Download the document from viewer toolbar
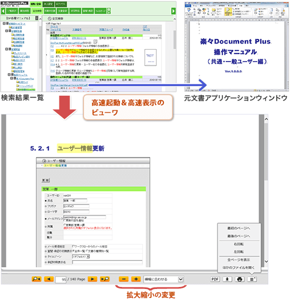290x299 pixels. click(227, 279)
